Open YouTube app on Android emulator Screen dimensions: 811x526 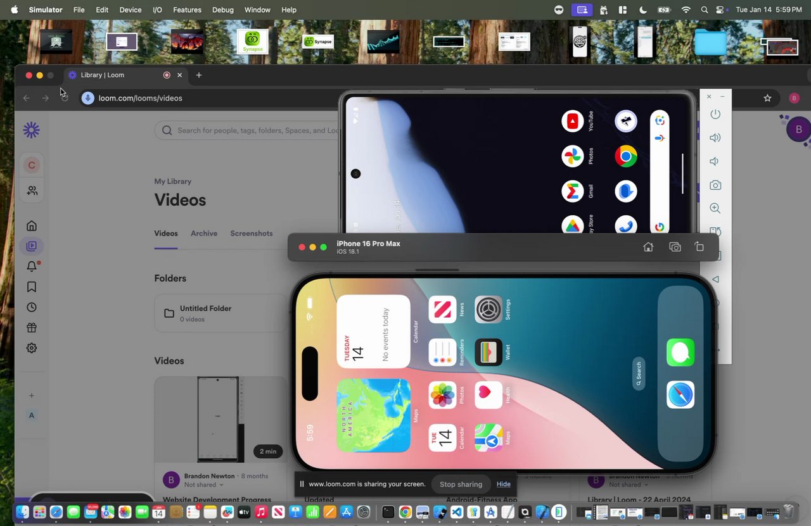573,121
